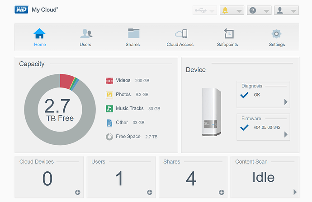The image size is (312, 202).
Task: Open the USB device dropdown
Action: (x=205, y=10)
